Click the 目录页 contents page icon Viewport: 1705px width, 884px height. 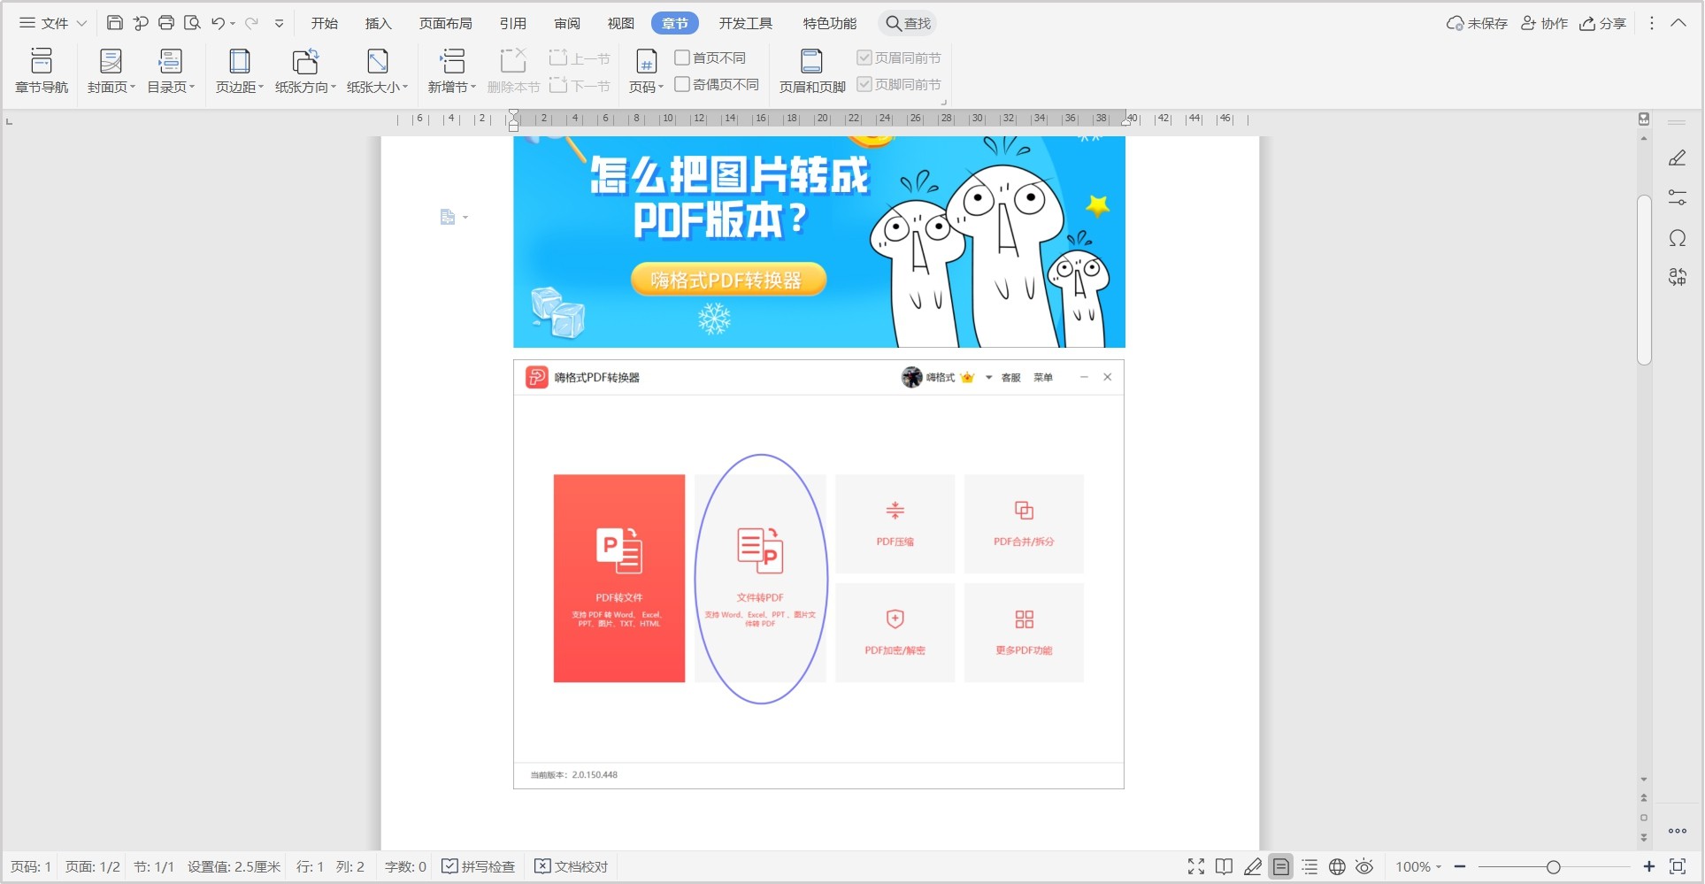point(170,61)
